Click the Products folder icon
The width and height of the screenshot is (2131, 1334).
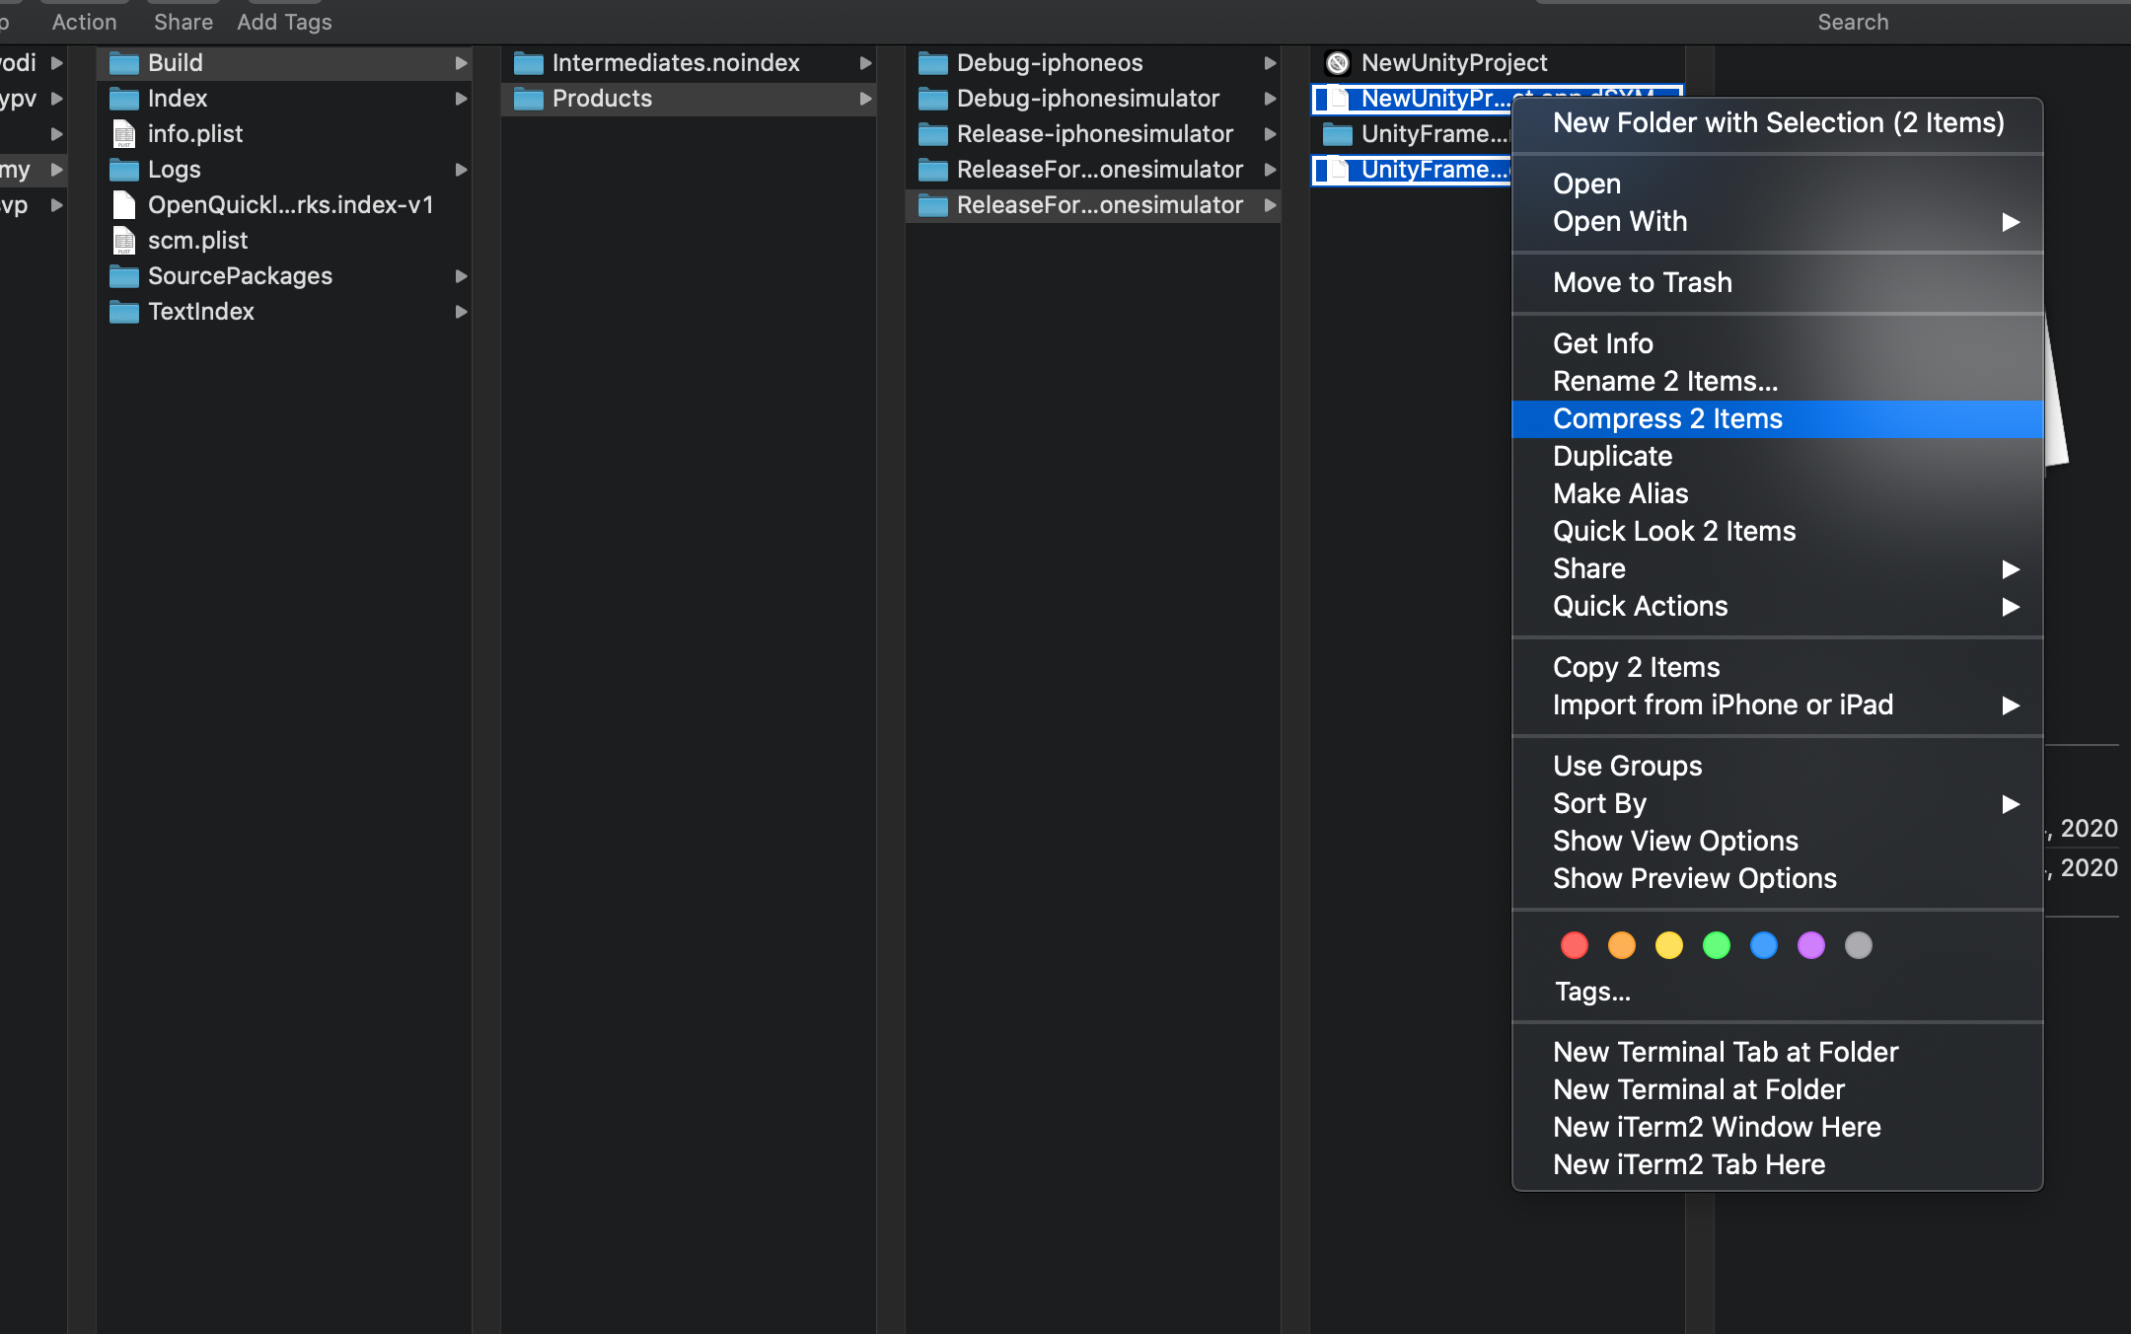pos(528,99)
